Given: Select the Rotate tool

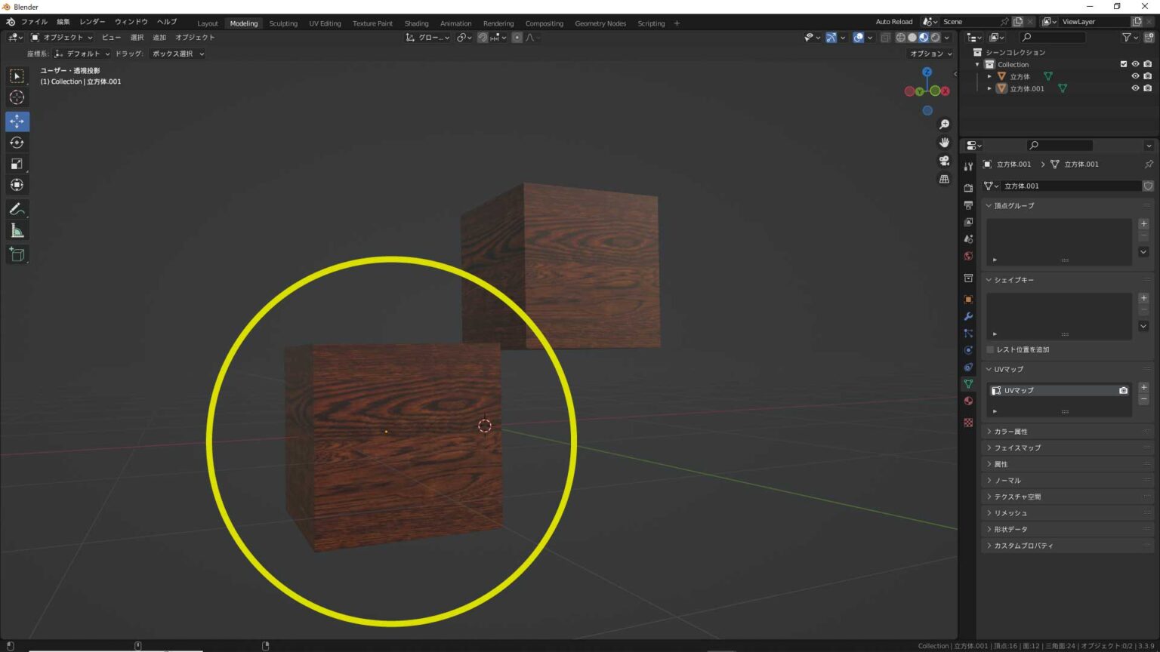Looking at the screenshot, I should [x=16, y=142].
